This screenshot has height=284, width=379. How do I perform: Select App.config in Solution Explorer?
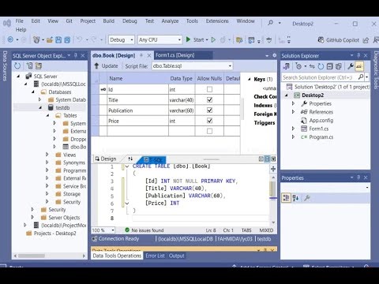(x=321, y=121)
